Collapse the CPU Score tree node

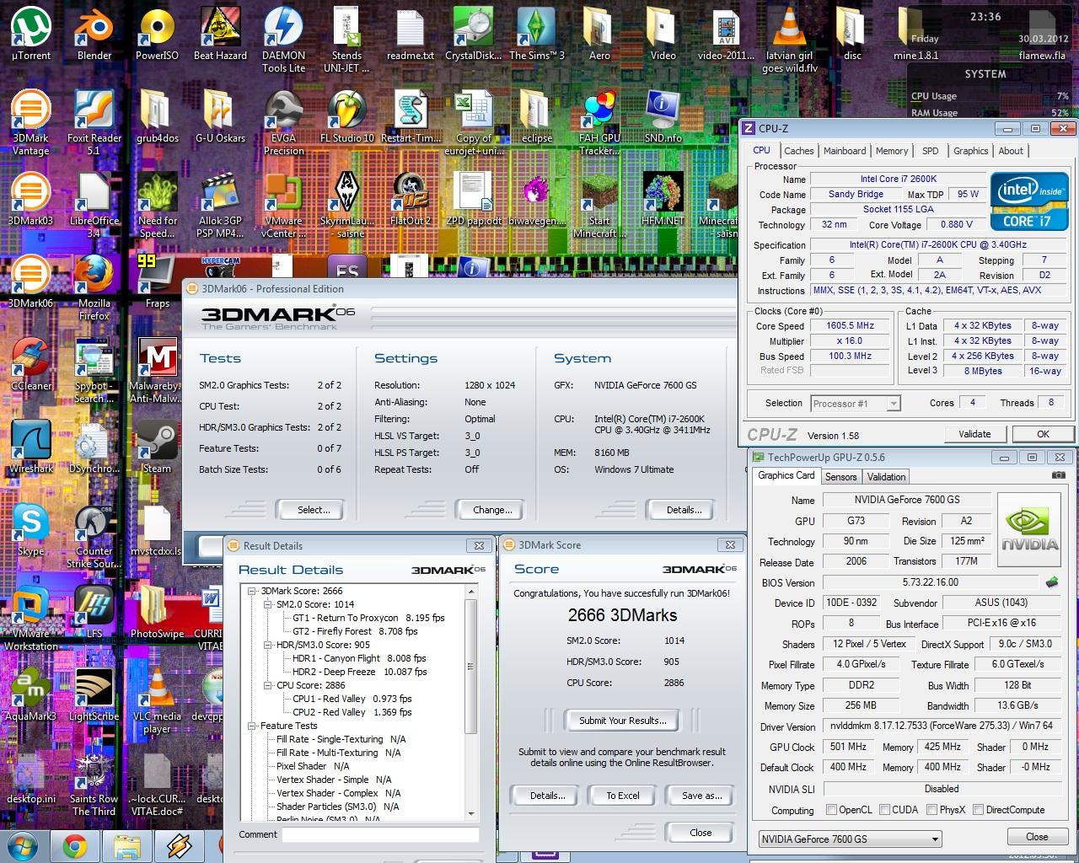[x=269, y=685]
